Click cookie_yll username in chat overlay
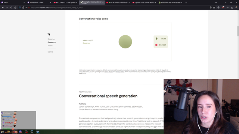 pos(9,123)
